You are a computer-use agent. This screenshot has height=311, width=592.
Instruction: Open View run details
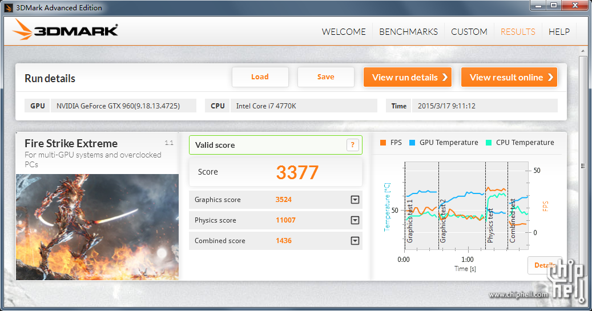[408, 78]
